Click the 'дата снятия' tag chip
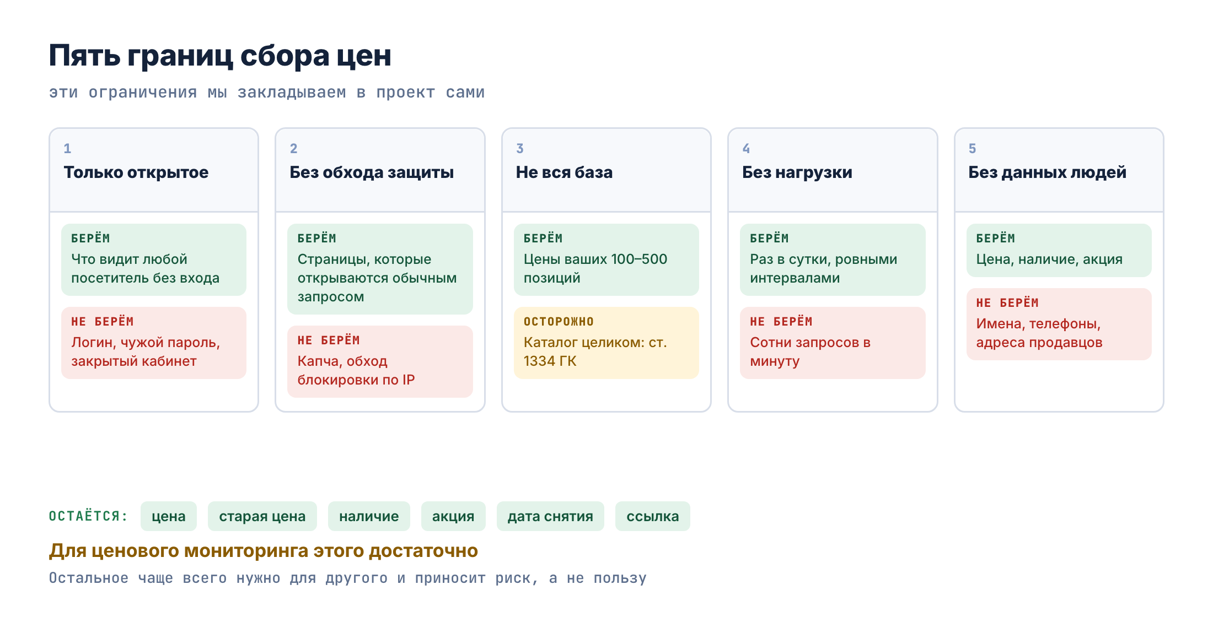The image size is (1213, 617). (550, 516)
